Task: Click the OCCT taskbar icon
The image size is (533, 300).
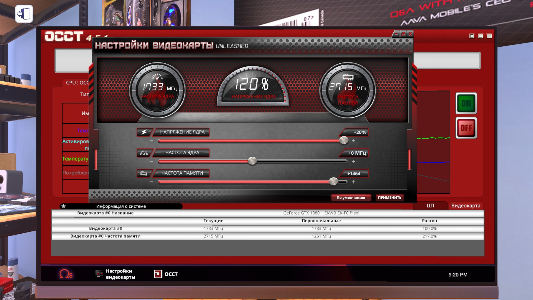Action: coord(158,274)
